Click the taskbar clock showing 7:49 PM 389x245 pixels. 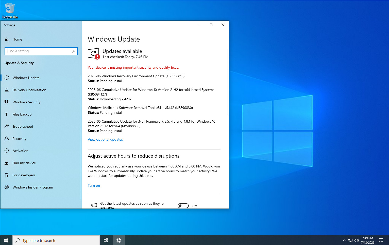click(x=367, y=240)
